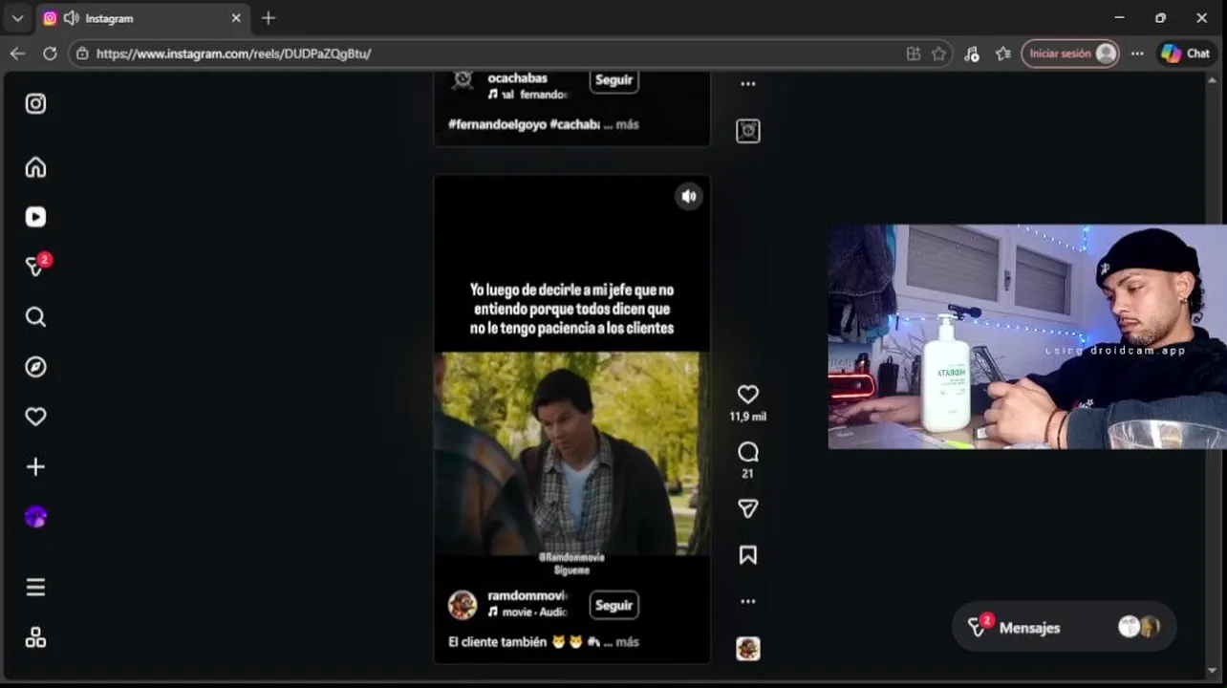Open profile avatar in sidebar
The height and width of the screenshot is (688, 1227).
pos(35,517)
